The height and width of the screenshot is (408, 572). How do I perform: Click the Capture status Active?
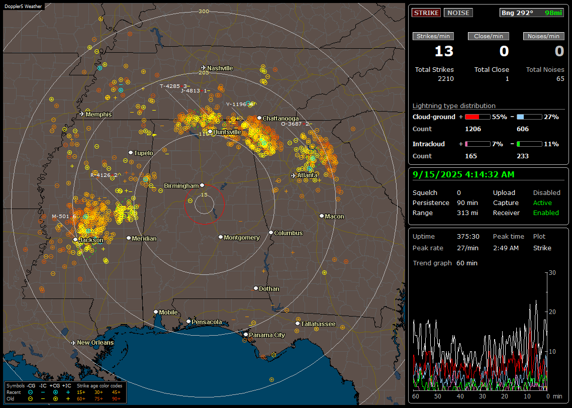(542, 202)
